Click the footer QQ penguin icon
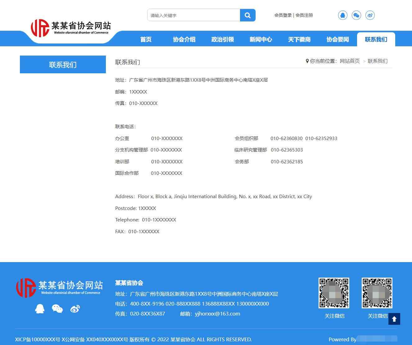412x345 pixels. [40, 309]
